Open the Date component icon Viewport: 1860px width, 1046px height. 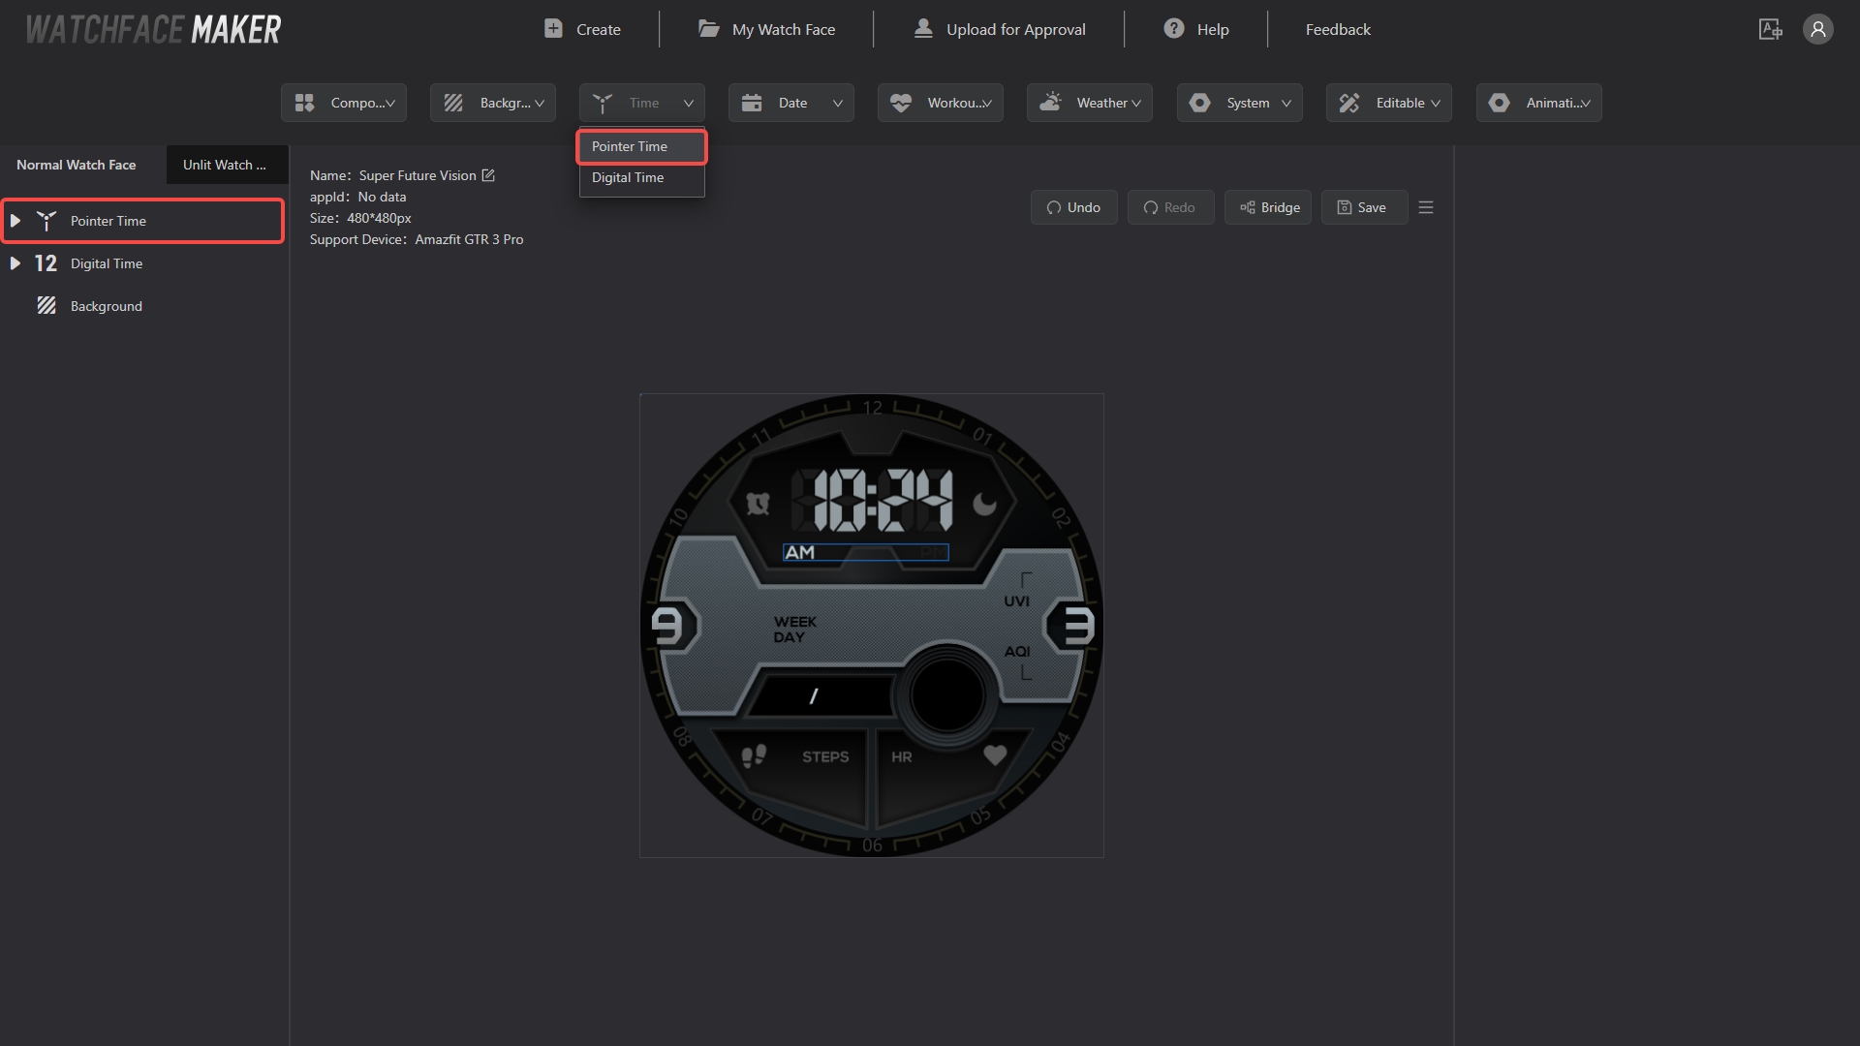[753, 102]
